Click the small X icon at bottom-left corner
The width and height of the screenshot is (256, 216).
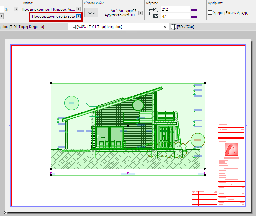point(5,212)
